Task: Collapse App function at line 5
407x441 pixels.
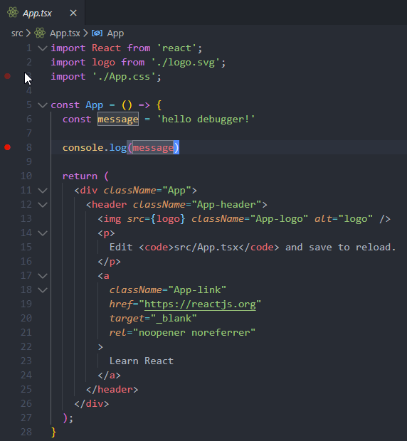Action: (x=43, y=105)
